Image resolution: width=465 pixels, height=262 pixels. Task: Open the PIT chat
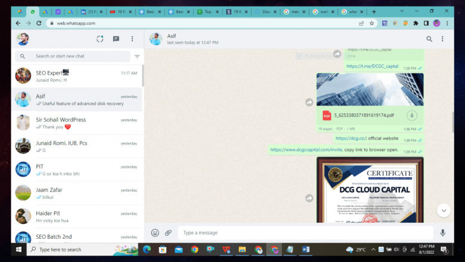tap(76, 169)
